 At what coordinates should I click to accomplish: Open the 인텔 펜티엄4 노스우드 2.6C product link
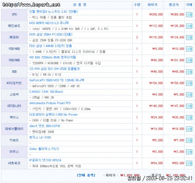tap(53, 12)
